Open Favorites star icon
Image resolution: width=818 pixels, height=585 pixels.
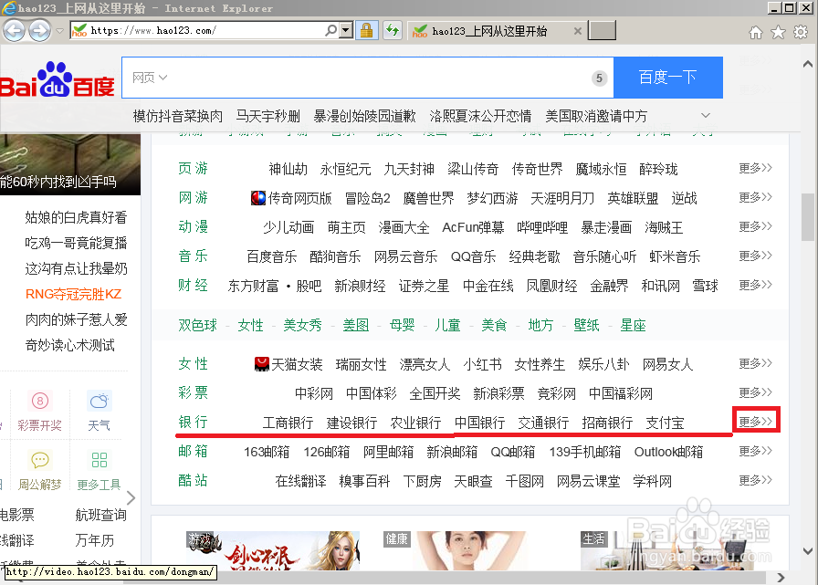(x=778, y=32)
